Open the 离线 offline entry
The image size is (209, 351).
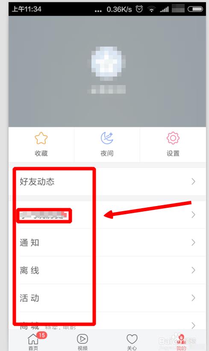107,271
